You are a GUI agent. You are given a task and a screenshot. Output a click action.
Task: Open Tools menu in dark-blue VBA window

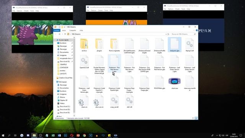183,9
